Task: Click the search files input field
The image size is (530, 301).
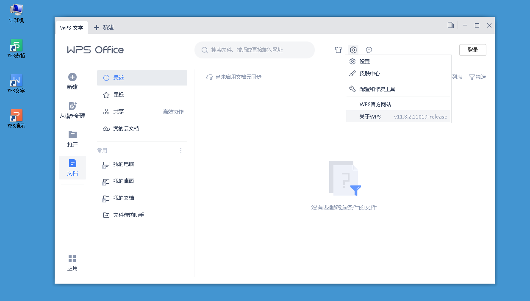Action: [x=254, y=50]
